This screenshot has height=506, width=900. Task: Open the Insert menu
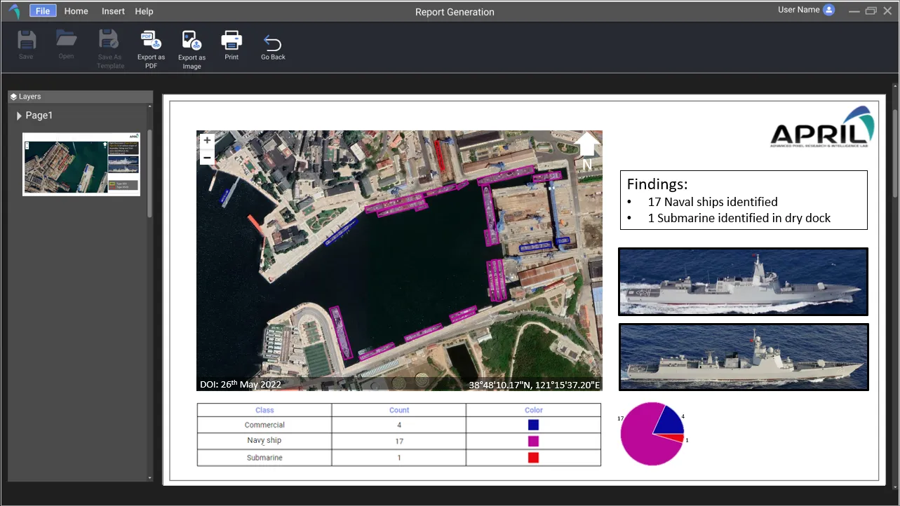(x=113, y=11)
